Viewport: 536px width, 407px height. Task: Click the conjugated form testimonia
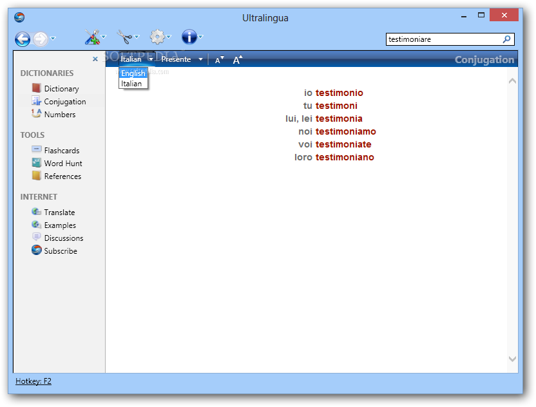point(339,119)
